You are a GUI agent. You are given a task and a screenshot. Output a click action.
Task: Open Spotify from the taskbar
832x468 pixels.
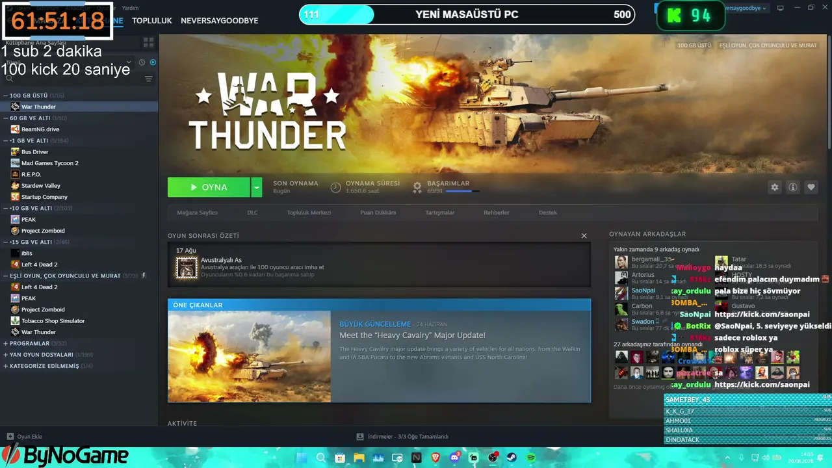point(531,458)
